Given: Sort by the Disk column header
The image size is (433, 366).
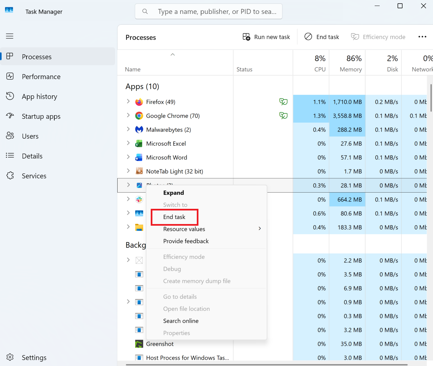Looking at the screenshot, I should [x=383, y=63].
